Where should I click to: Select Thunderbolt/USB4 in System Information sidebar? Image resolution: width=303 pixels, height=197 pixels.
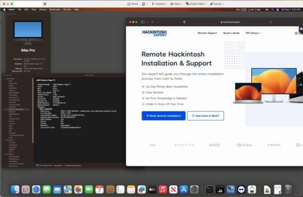[x=17, y=135]
